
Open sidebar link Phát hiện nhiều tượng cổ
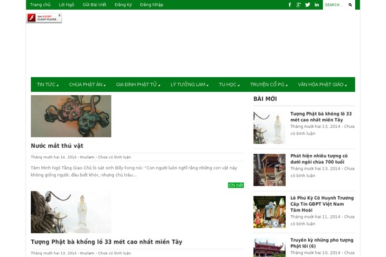pos(319,159)
